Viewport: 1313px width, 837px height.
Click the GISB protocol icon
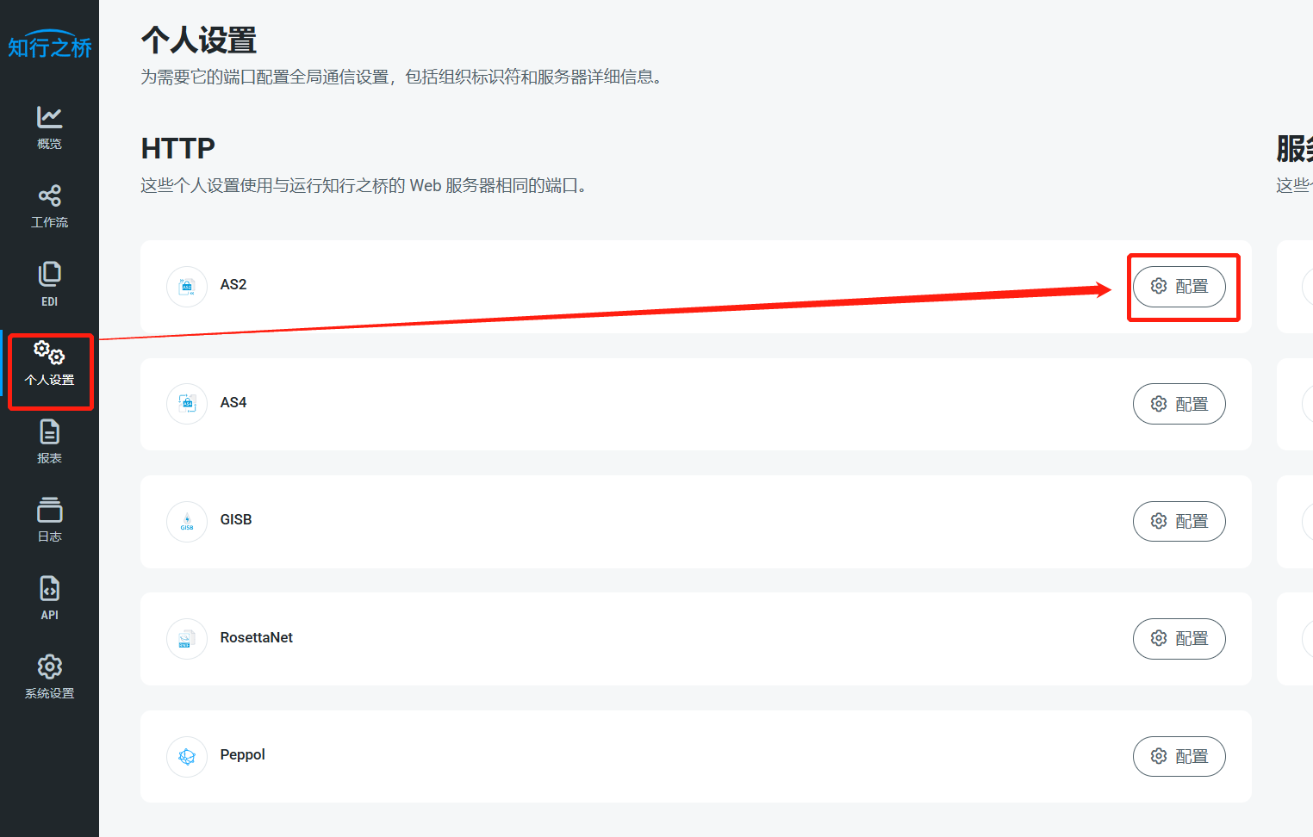click(x=187, y=522)
